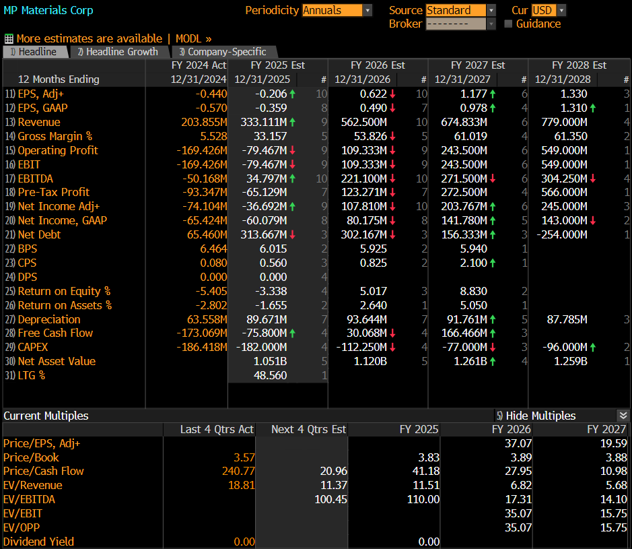Click the red down arrow beside 0.622
632x549 pixels.
tap(392, 94)
